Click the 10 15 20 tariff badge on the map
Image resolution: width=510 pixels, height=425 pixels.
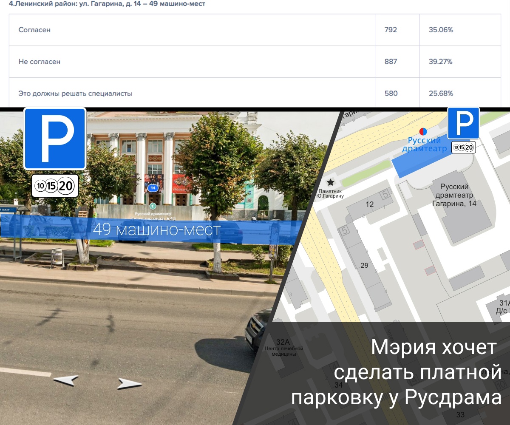[463, 147]
